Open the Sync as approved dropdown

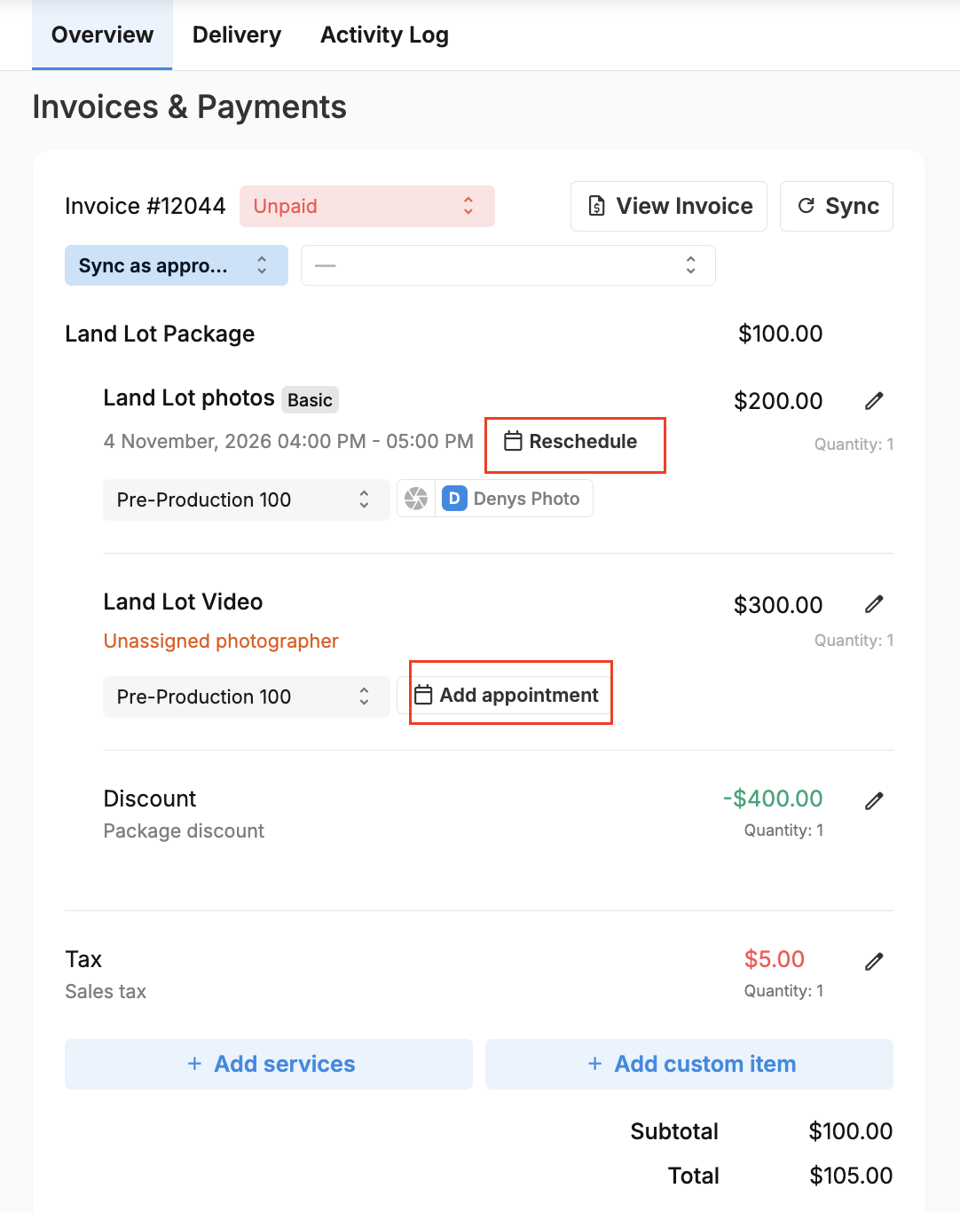(x=177, y=265)
